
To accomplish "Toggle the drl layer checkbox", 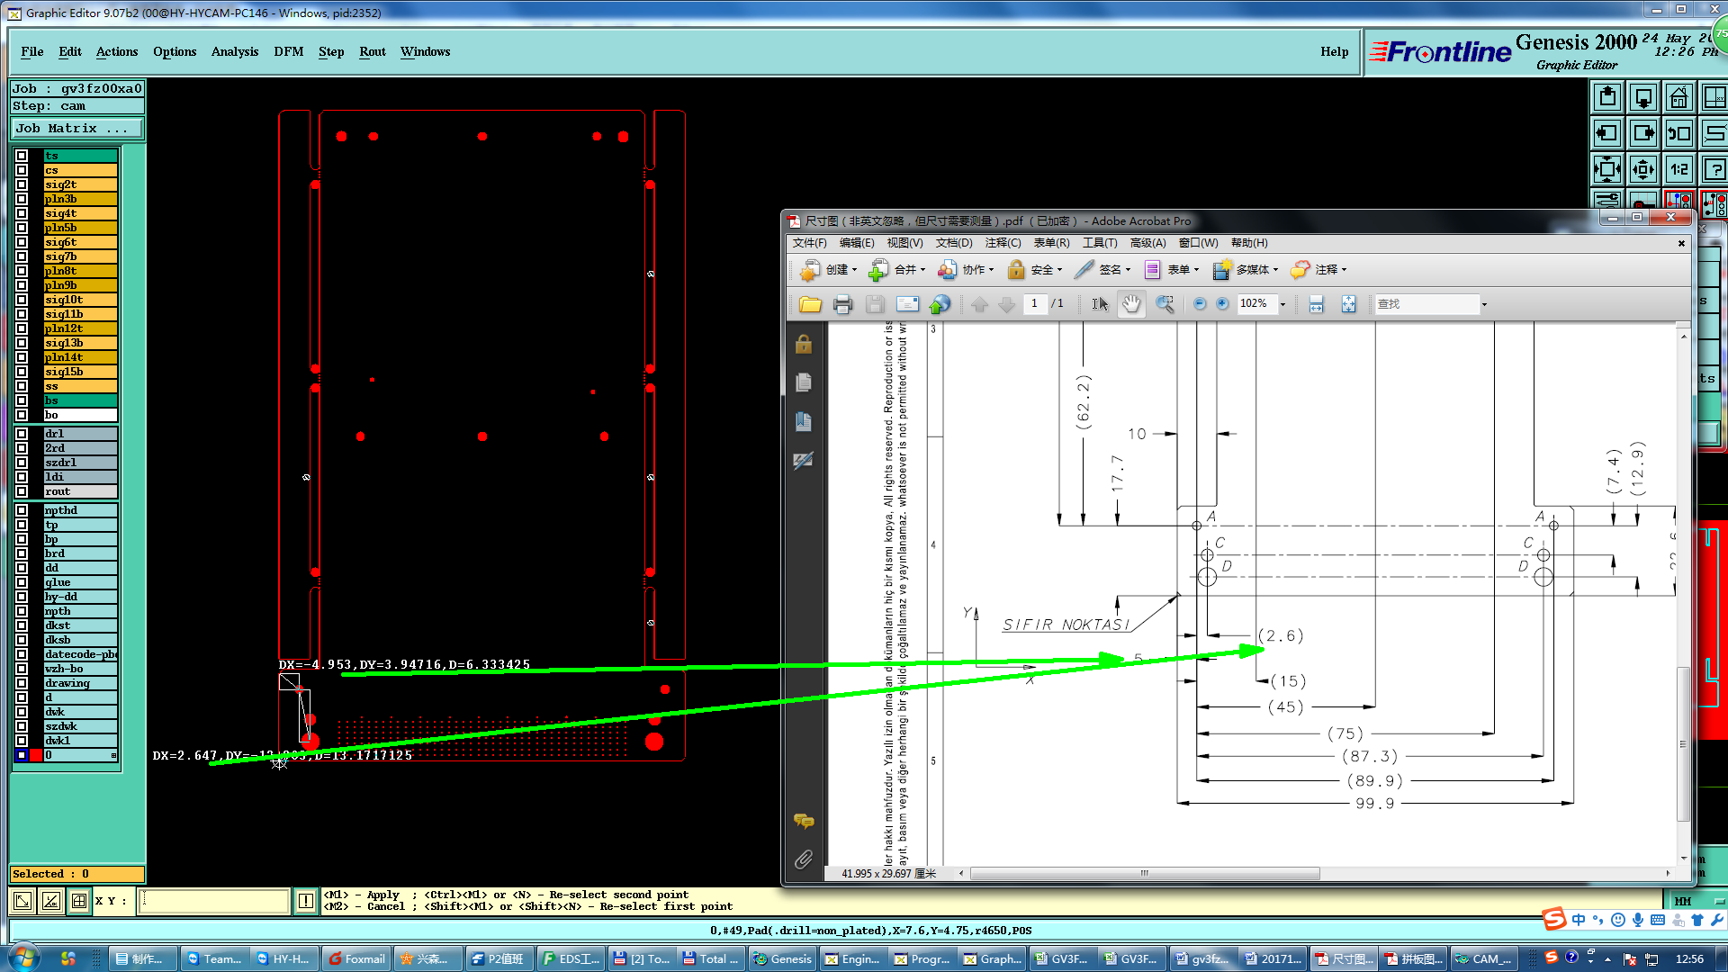I will coord(22,434).
